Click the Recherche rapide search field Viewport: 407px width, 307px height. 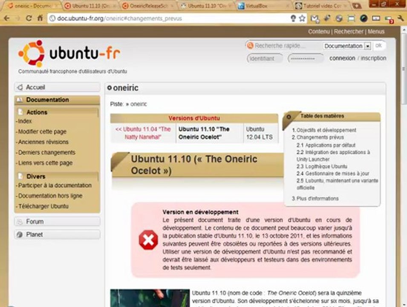pos(284,46)
